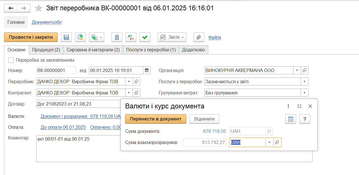
Task: Click the post document icon in toolbar
Action: (81, 37)
